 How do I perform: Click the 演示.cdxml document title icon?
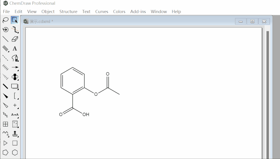tap(26, 21)
